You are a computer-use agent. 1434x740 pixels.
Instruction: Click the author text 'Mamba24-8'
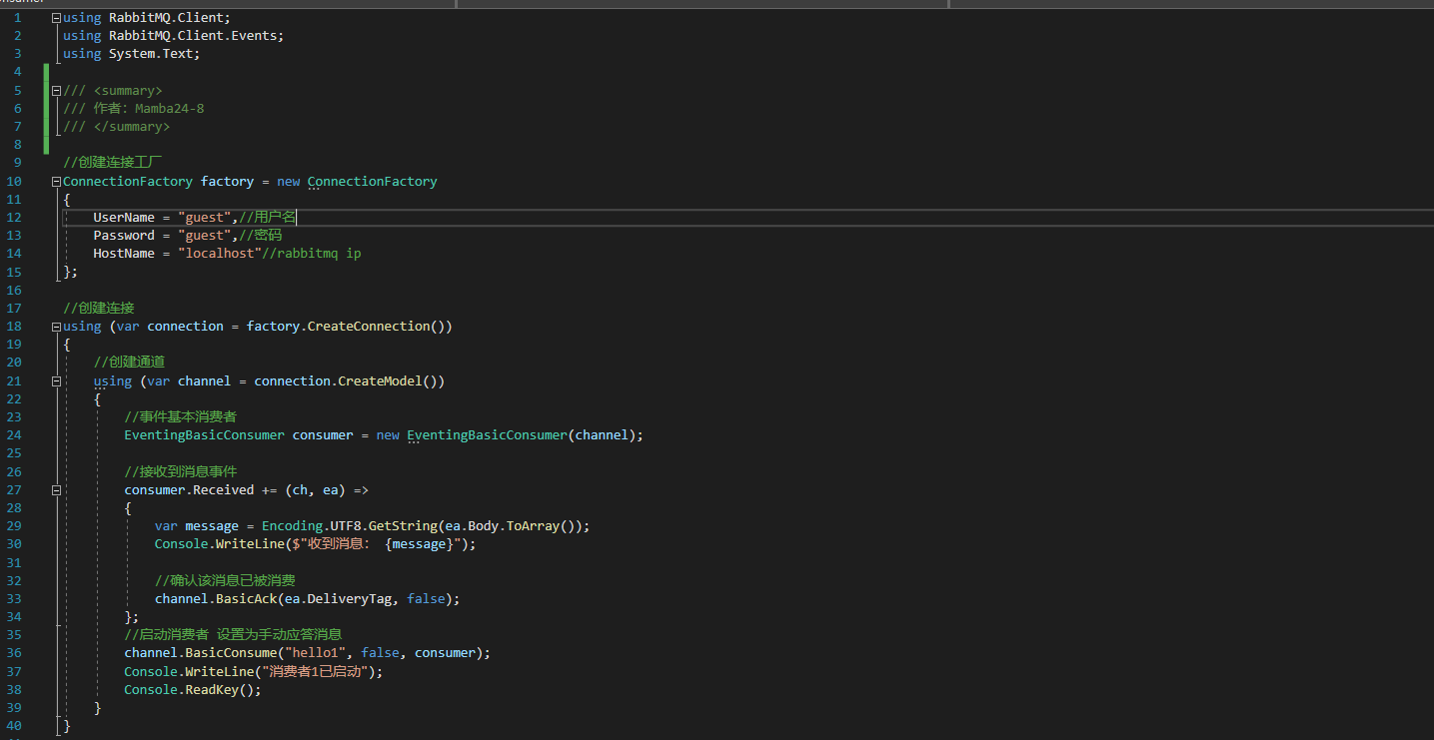point(170,108)
